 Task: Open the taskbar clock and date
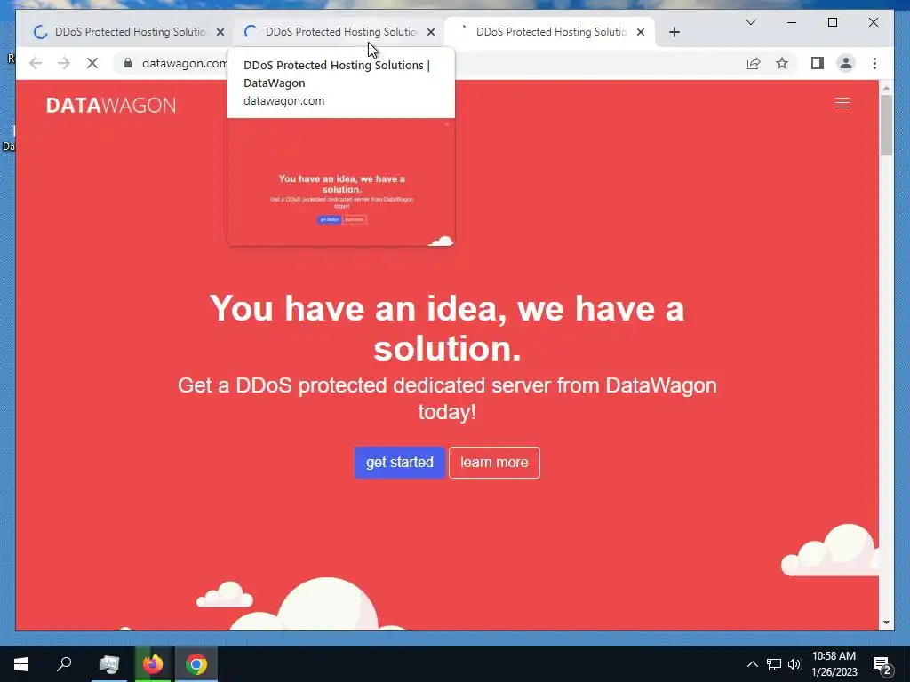834,664
